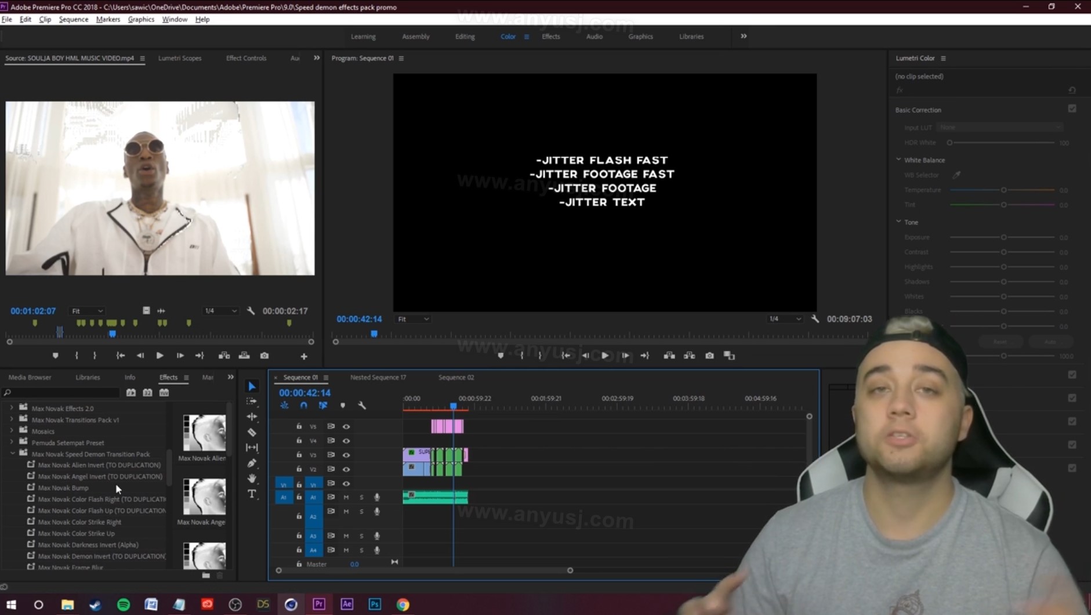Viewport: 1091px width, 615px height.
Task: Toggle timeline Snap magnet icon
Action: (x=303, y=406)
